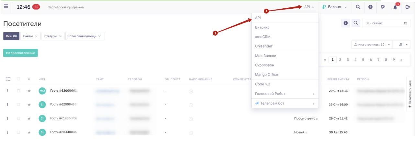Viewport: 415px width, 146px height.
Task: Set reminder clock for guest #62000493
Action: [x=191, y=105]
